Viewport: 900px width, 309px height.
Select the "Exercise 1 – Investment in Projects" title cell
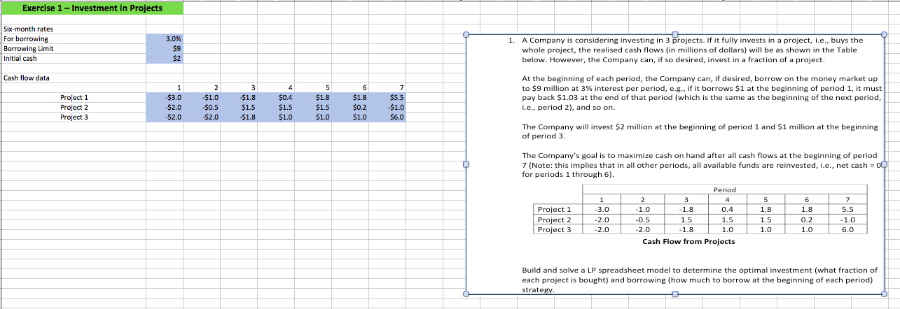(x=92, y=8)
